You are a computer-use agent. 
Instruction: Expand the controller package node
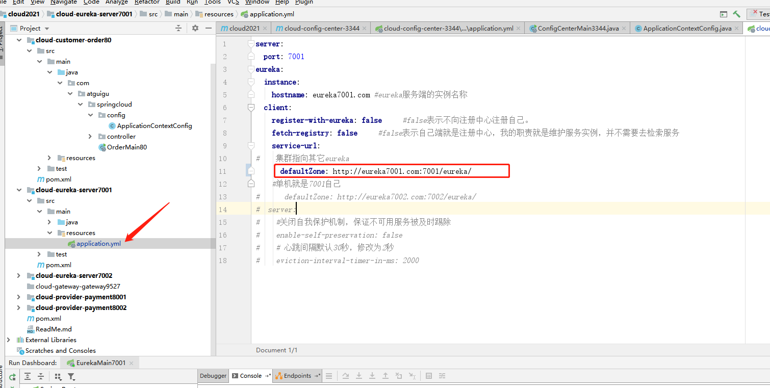click(x=90, y=136)
